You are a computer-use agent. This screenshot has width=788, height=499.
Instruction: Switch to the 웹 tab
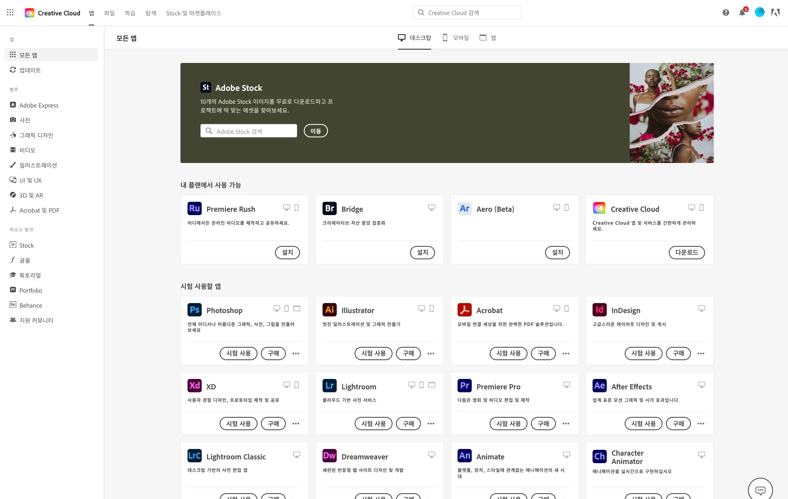click(x=488, y=38)
